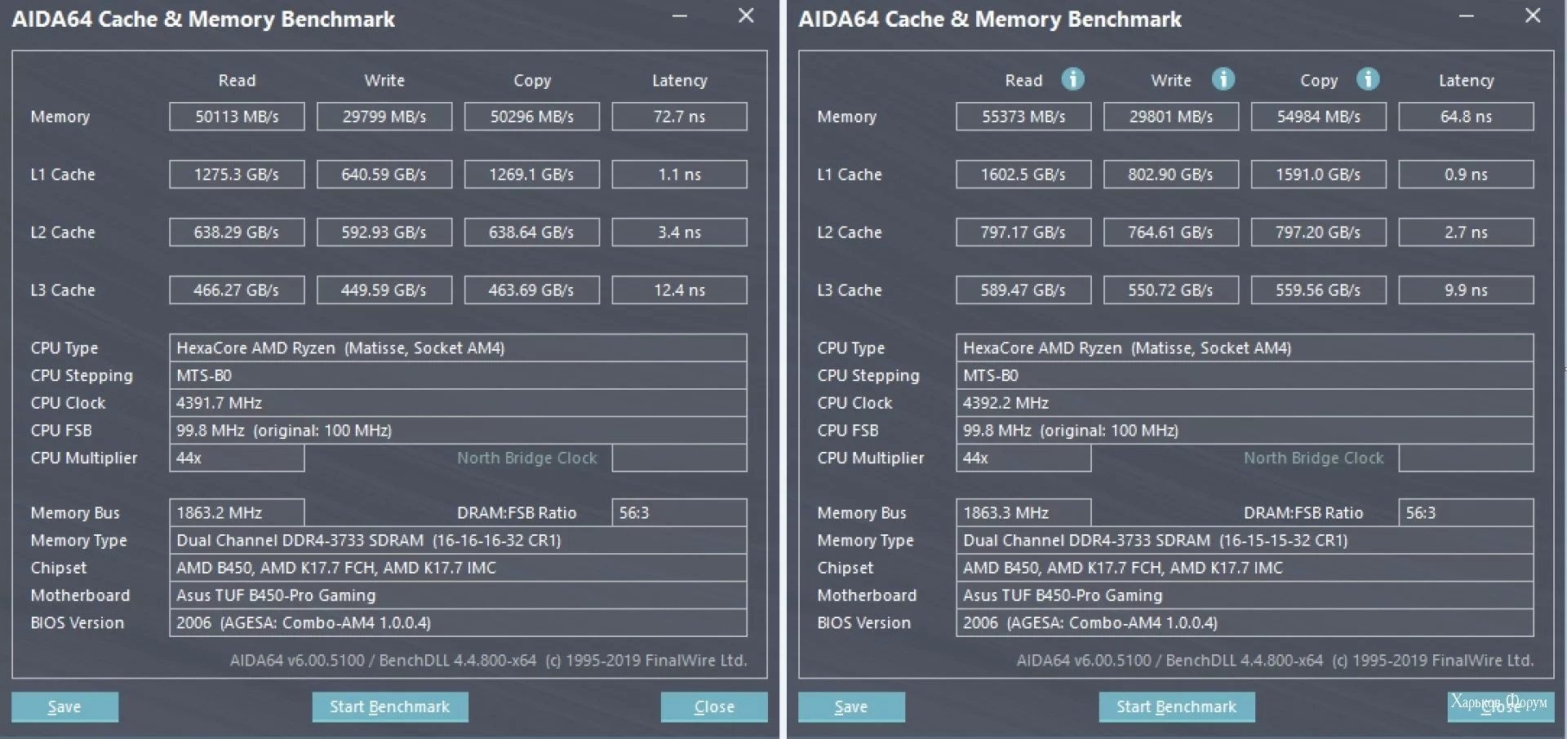Click the info icon next to Read
This screenshot has height=739, width=1567.
click(1072, 79)
